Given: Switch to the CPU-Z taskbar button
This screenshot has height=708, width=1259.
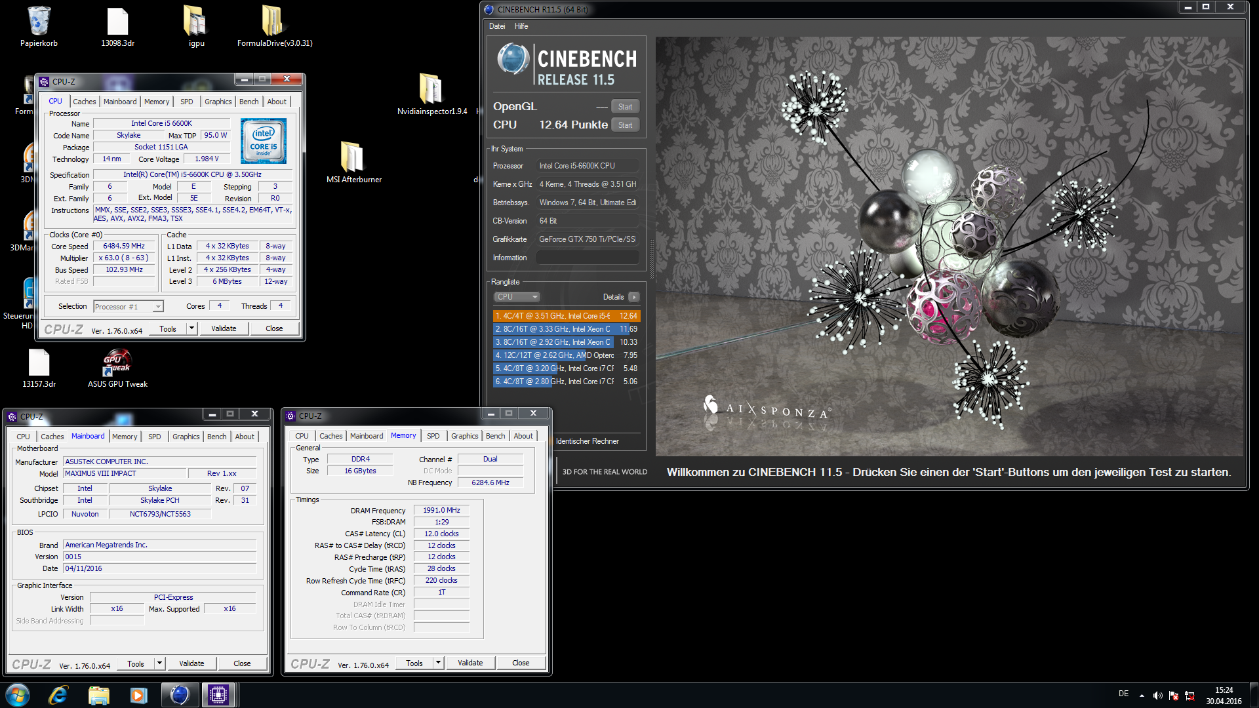Looking at the screenshot, I should pyautogui.click(x=218, y=695).
